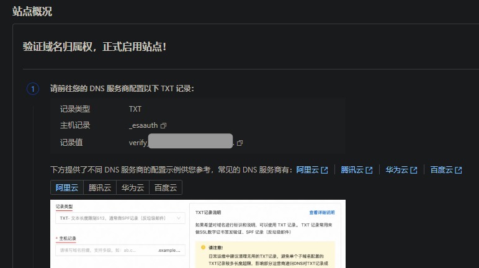This screenshot has width=479, height=268.
Task: Open the 华为云 DNS provider link
Action: [401, 170]
